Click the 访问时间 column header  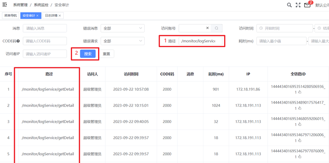131,74
